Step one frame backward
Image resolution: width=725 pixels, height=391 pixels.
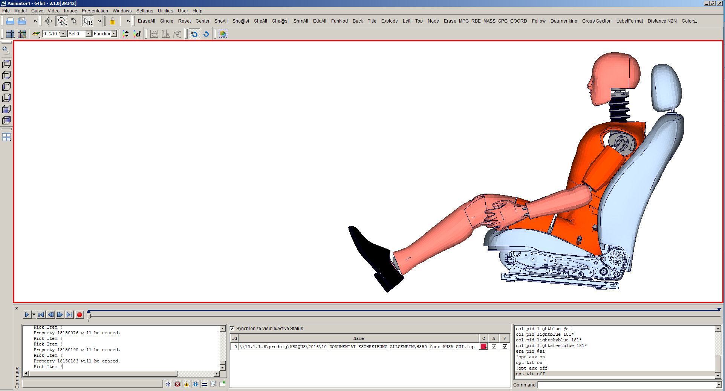coord(51,315)
